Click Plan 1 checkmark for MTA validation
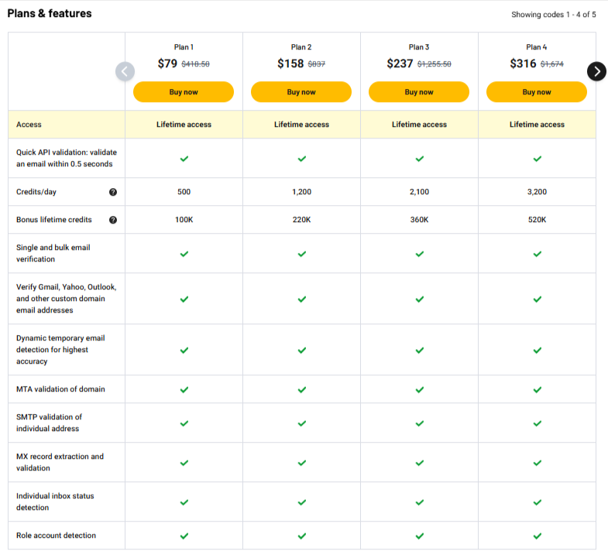608x558 pixels. tap(184, 389)
